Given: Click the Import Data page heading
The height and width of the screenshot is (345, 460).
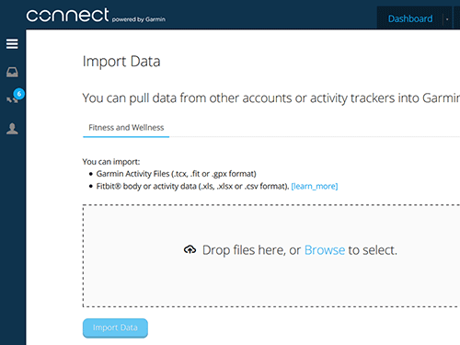Looking at the screenshot, I should point(121,62).
